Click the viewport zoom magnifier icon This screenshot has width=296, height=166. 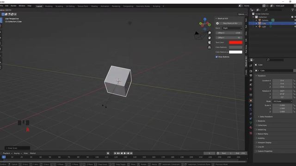pos(210,33)
